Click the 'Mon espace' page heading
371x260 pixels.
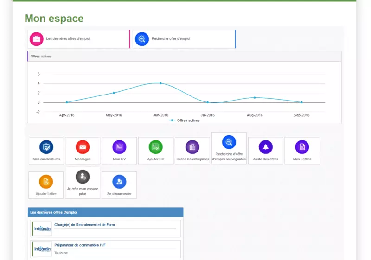[54, 19]
